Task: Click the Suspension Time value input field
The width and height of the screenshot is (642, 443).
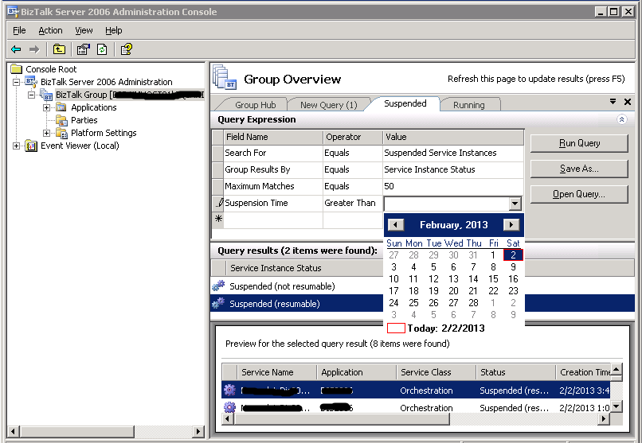Action: pyautogui.click(x=446, y=203)
